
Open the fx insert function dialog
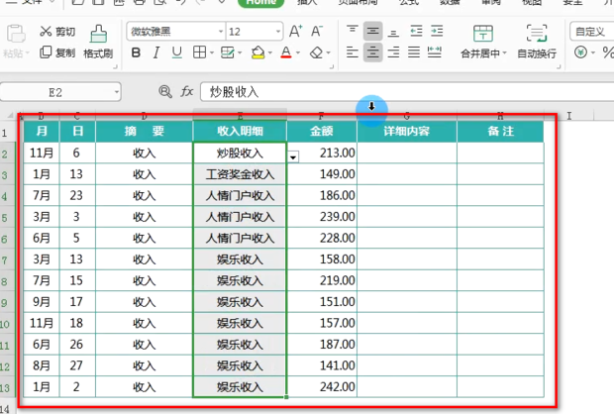pos(187,92)
